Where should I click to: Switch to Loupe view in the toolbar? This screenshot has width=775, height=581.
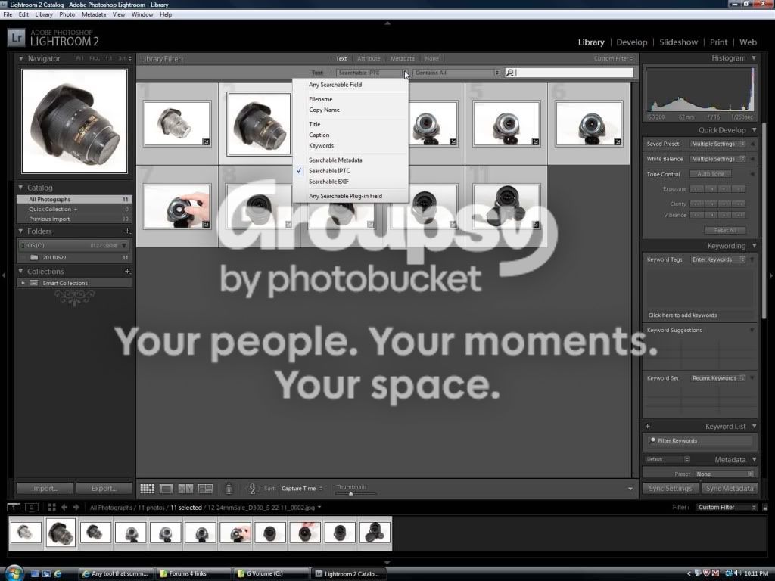coord(166,489)
